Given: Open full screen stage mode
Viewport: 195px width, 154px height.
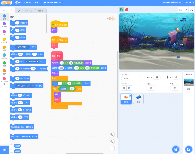Looking at the screenshot, I should [192, 10].
